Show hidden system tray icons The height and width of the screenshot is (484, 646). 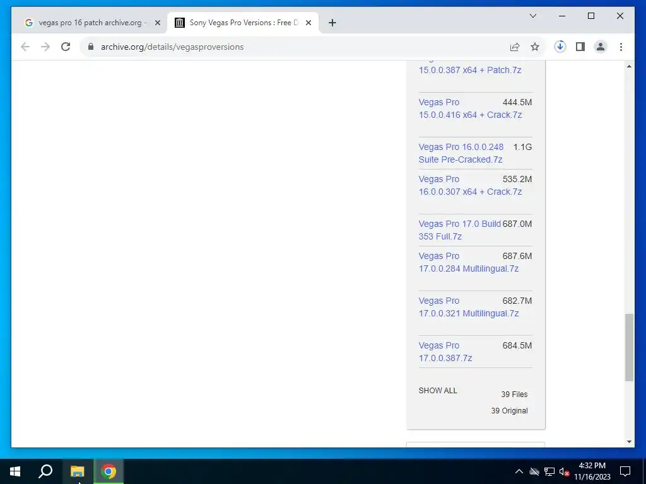pos(519,471)
